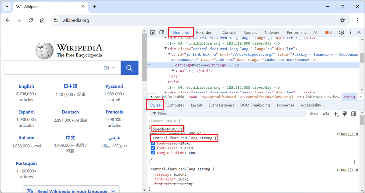The height and width of the screenshot is (193, 365).
Task: Open the Chrome three-dot menu
Action: click(x=358, y=20)
